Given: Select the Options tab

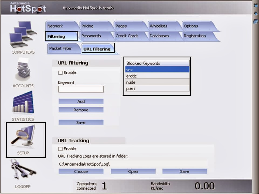Looking at the screenshot, I should point(199,26).
